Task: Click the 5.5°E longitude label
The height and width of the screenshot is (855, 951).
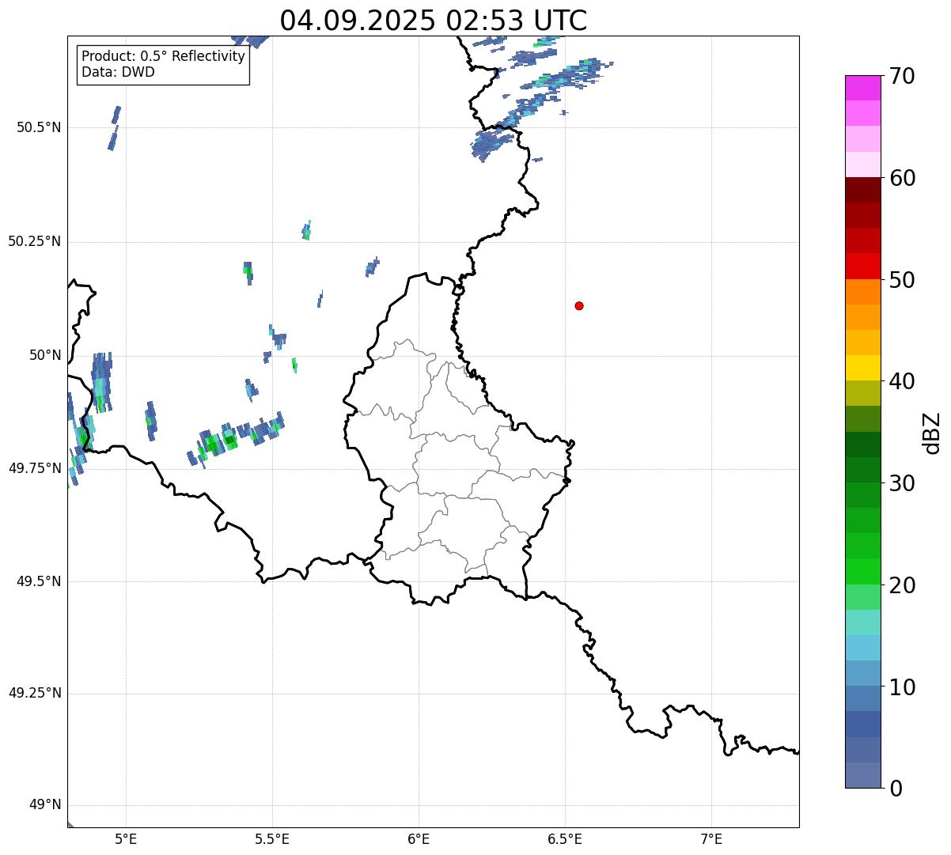Action: click(272, 839)
